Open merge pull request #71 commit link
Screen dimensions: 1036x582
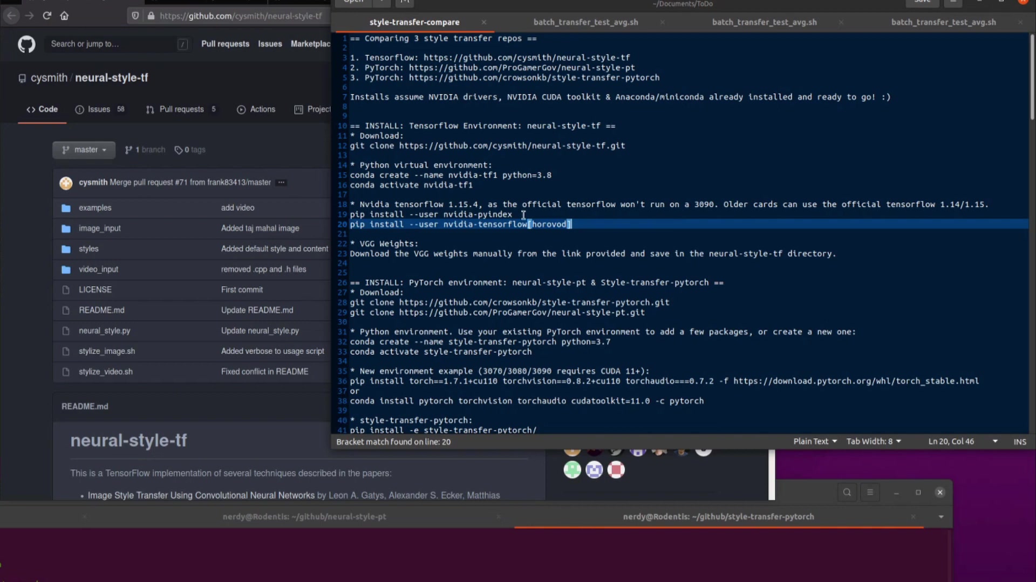pos(190,183)
